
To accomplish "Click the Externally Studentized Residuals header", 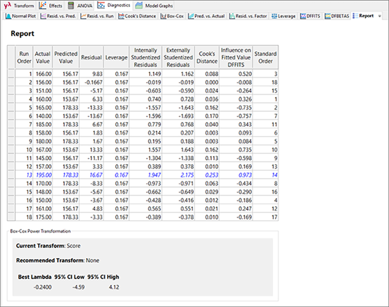I will (x=178, y=57).
